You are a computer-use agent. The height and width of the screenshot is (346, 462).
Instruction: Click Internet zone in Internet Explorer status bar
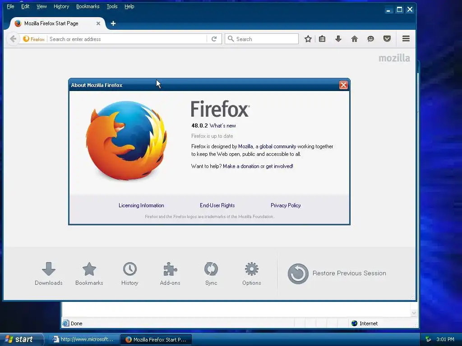[x=365, y=323]
